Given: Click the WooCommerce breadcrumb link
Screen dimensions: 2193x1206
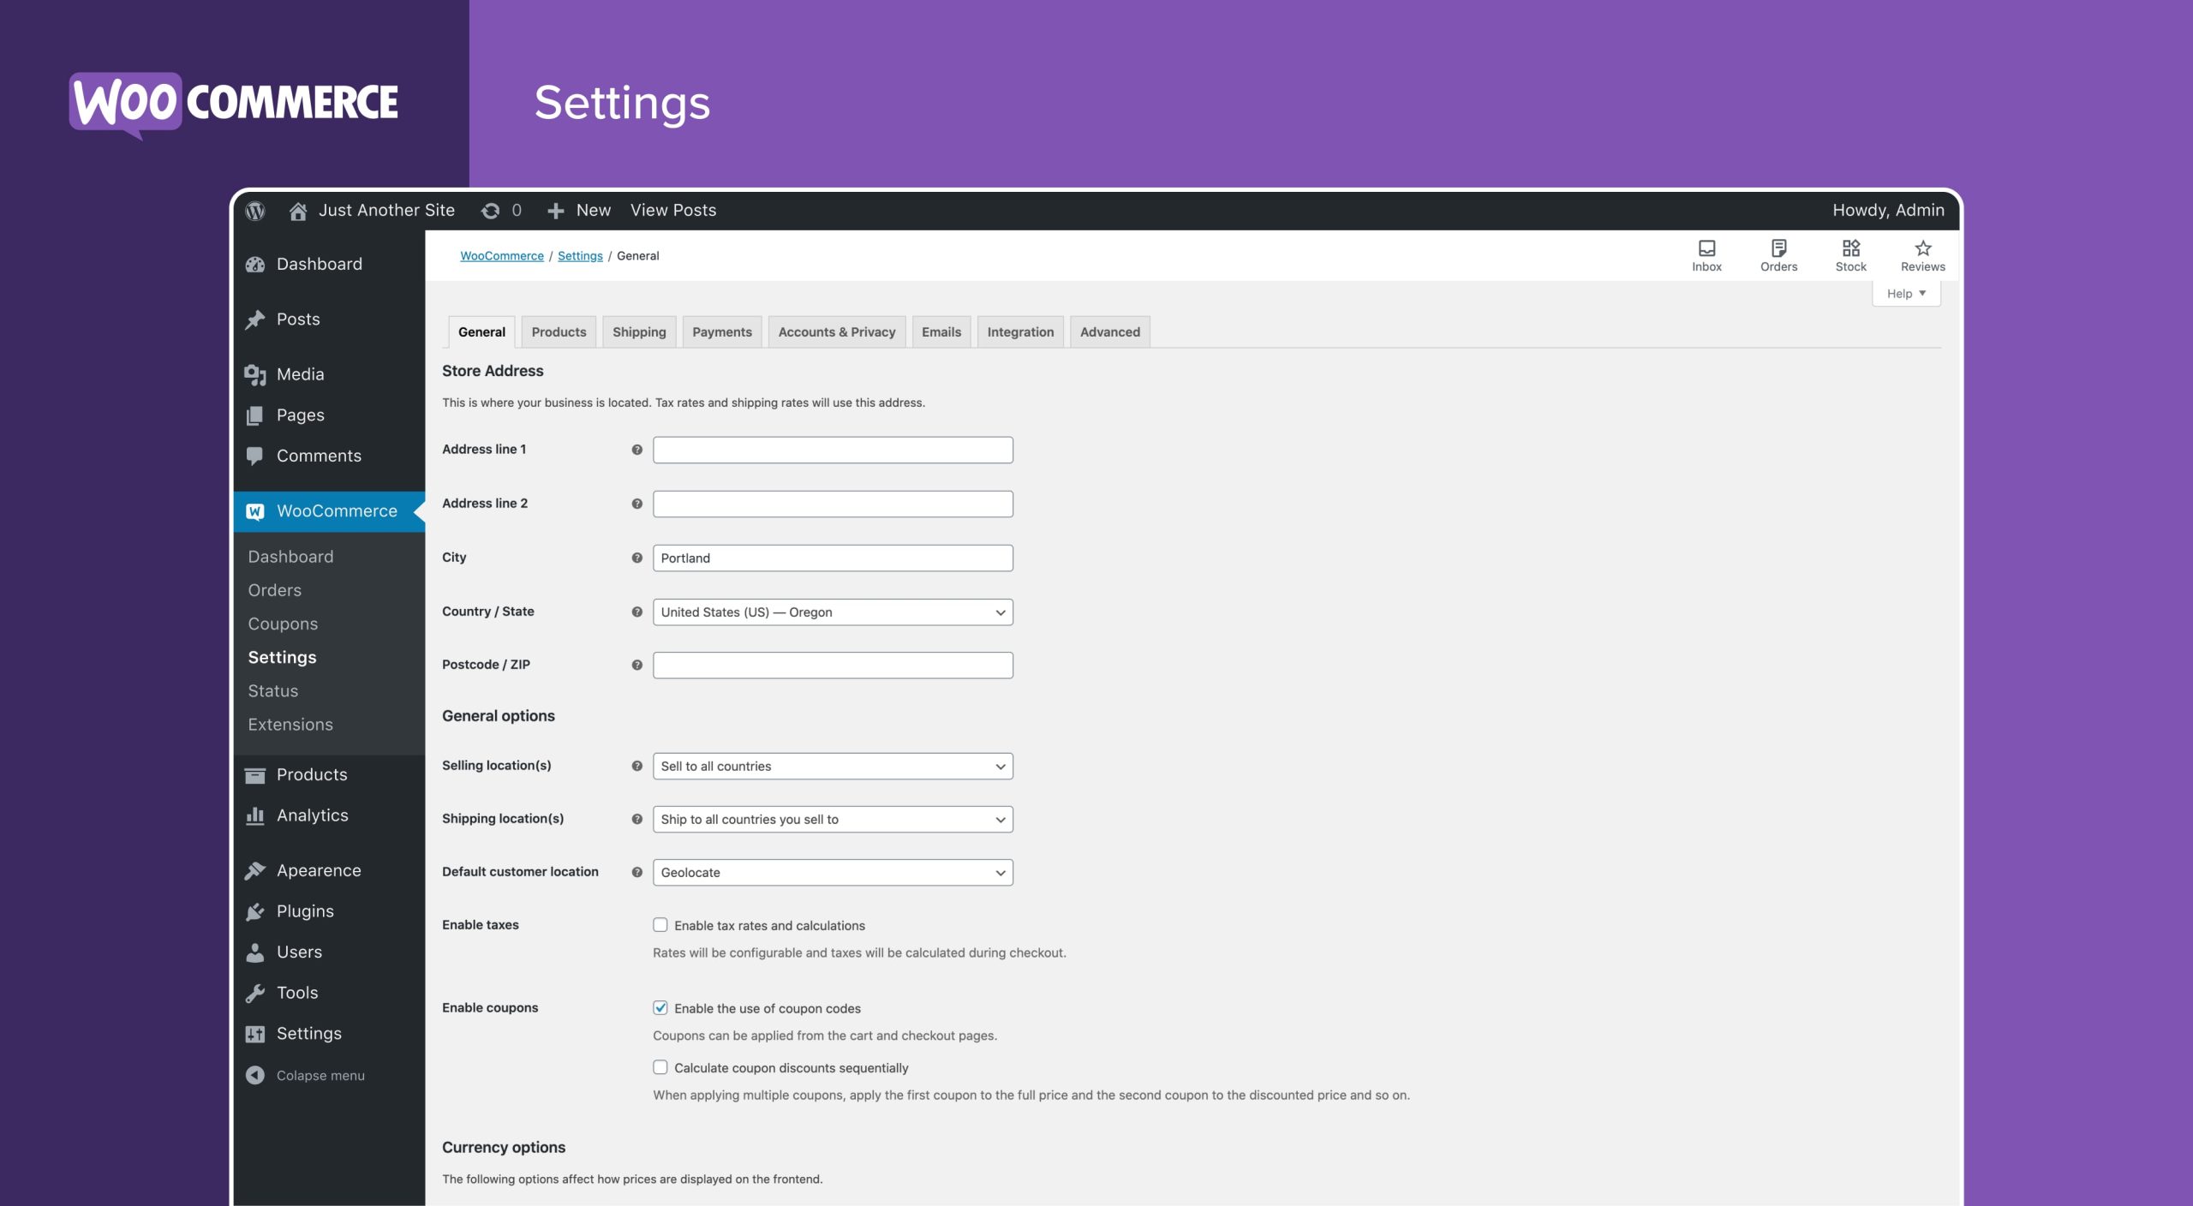Looking at the screenshot, I should 502,254.
